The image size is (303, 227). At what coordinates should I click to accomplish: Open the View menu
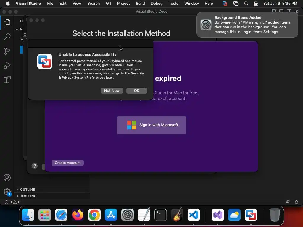(x=77, y=4)
